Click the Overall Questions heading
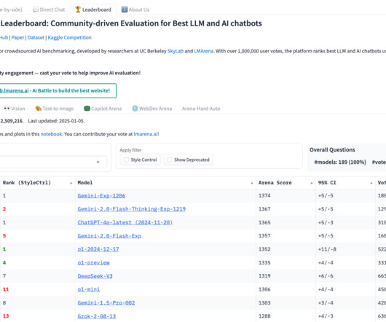The width and height of the screenshot is (386, 322). (332, 150)
